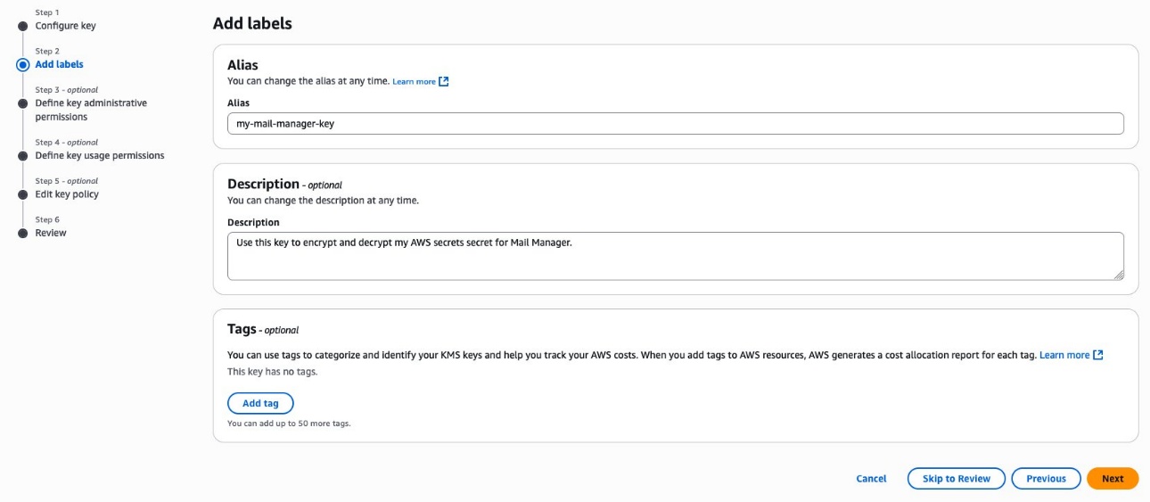Click the Step 1 circle indicator
The image size is (1150, 502).
[23, 26]
